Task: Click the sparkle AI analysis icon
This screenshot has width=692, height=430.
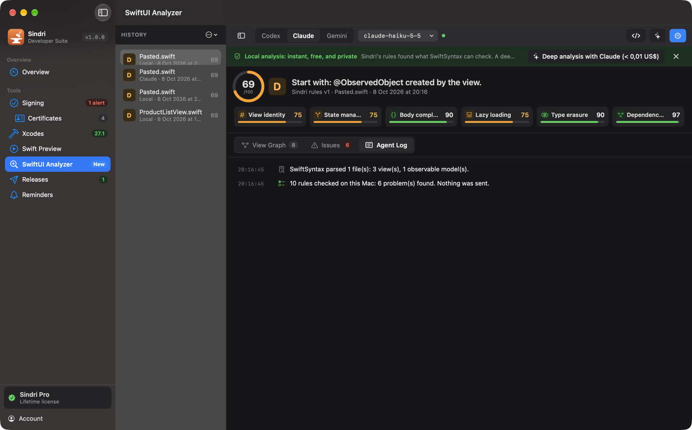Action: 657,36
